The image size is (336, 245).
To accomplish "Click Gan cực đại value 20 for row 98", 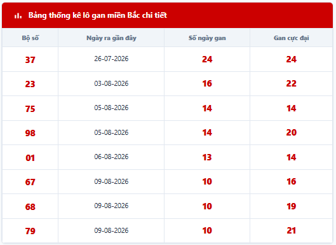I will (291, 132).
